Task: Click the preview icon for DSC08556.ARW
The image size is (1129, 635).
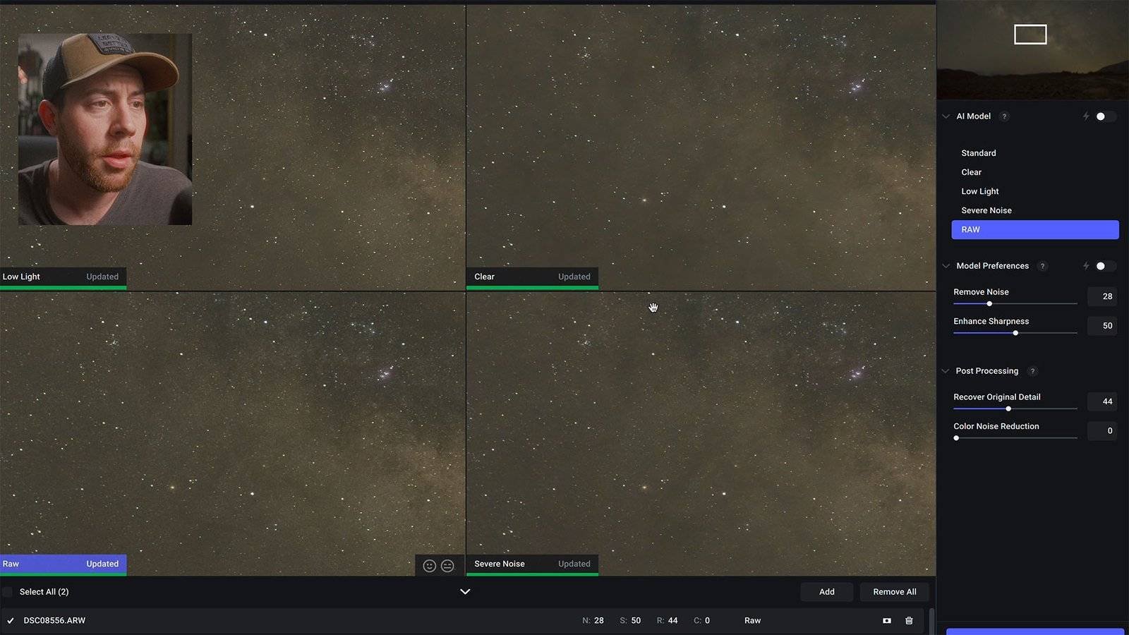Action: (887, 621)
